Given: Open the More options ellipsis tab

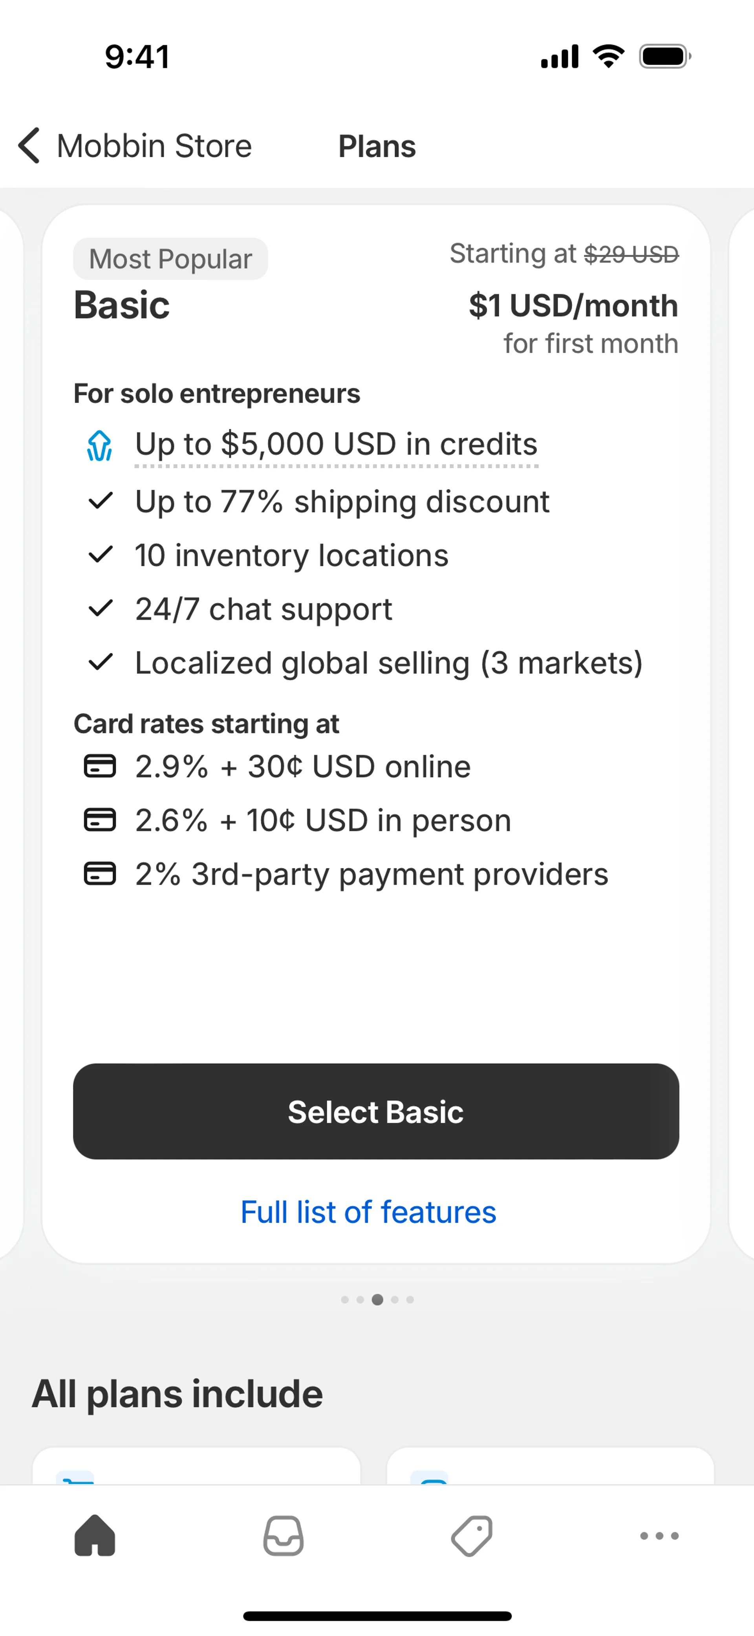Looking at the screenshot, I should pyautogui.click(x=659, y=1536).
